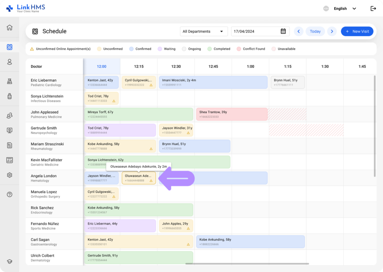Open Kenton Jast appointment with Eric Lieberman

click(x=102, y=82)
